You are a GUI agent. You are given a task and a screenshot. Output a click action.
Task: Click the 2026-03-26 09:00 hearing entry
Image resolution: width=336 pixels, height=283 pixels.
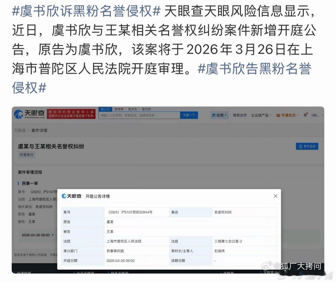tap(35, 235)
